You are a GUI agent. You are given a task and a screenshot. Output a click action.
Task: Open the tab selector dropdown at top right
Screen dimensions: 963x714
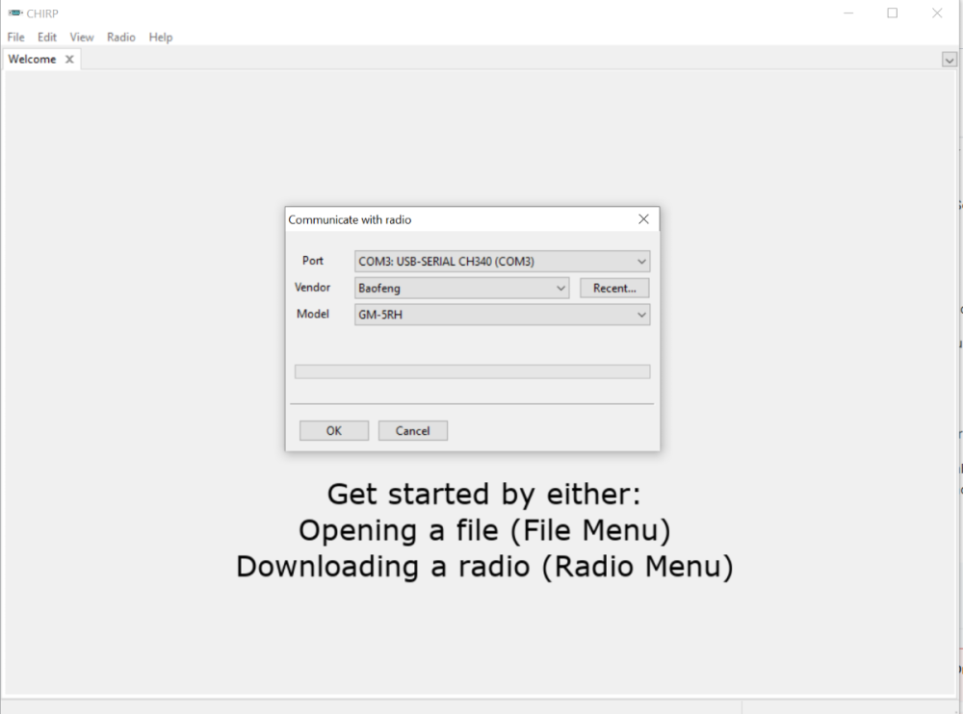[x=950, y=59]
